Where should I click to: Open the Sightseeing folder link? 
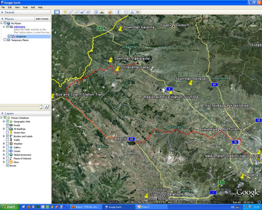point(19,27)
